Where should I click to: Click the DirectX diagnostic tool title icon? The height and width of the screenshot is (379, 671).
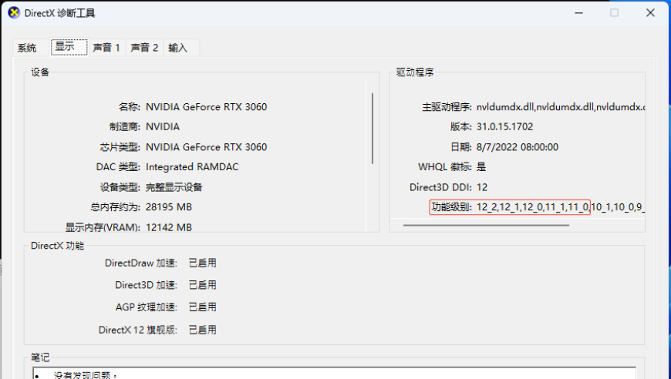[14, 13]
